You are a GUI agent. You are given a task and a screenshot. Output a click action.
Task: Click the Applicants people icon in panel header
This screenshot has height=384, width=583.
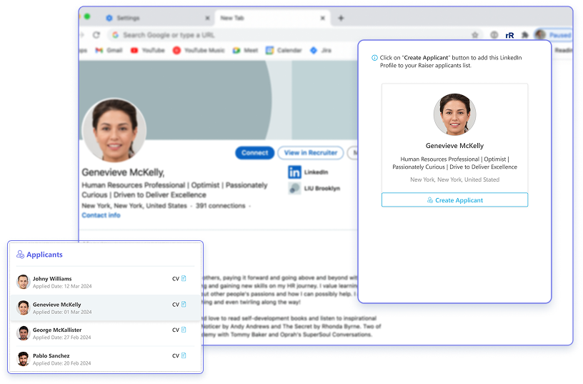click(20, 255)
